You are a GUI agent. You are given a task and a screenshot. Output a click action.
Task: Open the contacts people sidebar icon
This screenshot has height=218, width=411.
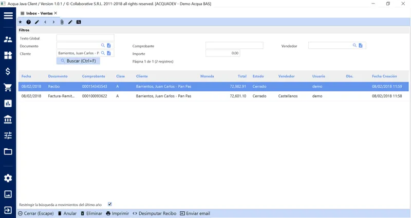(8, 39)
